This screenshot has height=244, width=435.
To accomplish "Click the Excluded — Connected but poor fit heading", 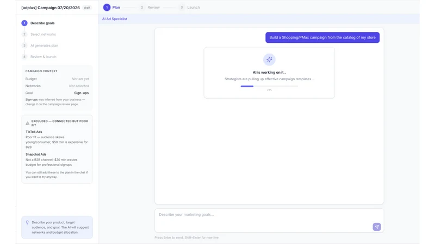I will click(60, 123).
